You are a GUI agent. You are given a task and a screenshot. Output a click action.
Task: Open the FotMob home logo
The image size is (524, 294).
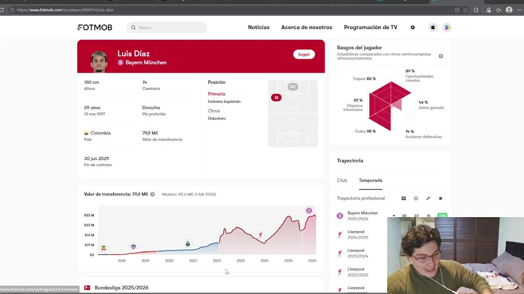pyautogui.click(x=95, y=27)
